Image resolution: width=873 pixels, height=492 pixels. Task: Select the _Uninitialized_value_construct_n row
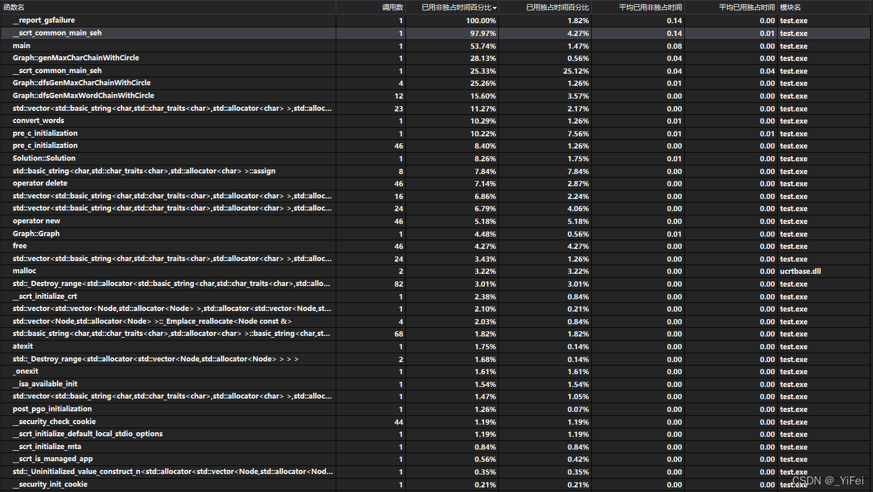pyautogui.click(x=436, y=472)
